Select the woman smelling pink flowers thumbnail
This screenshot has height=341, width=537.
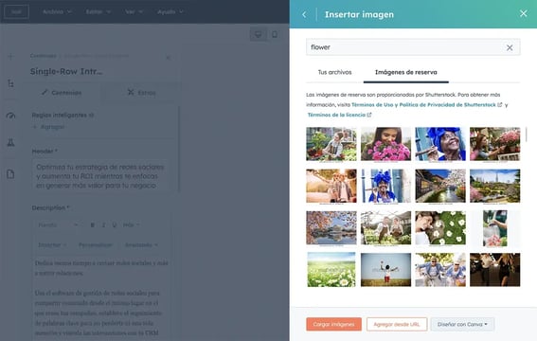385,144
